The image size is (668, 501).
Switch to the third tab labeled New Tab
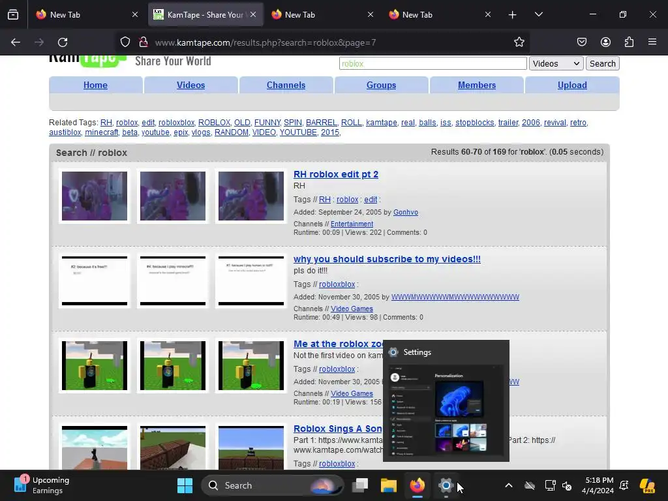tap(322, 14)
